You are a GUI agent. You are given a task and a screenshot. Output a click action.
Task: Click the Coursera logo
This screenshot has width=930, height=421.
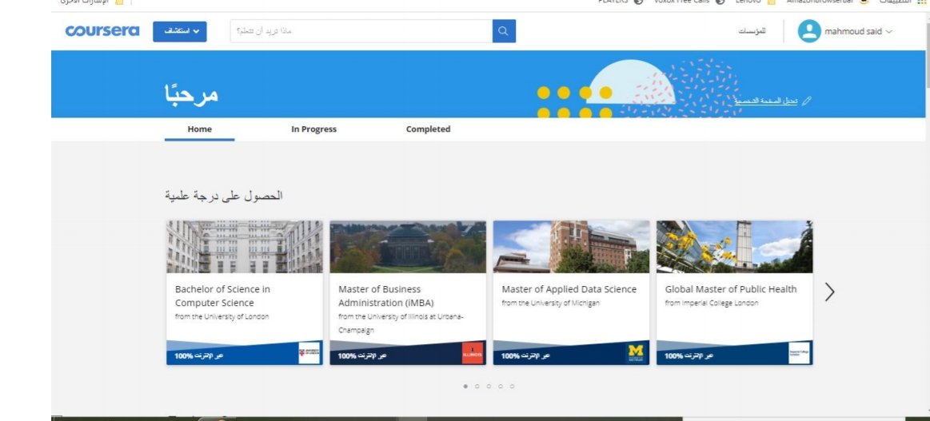click(102, 31)
